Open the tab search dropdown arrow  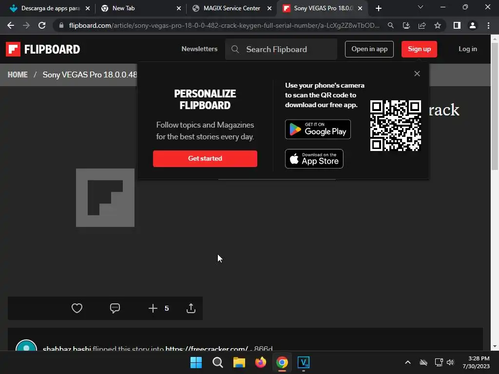click(x=421, y=7)
